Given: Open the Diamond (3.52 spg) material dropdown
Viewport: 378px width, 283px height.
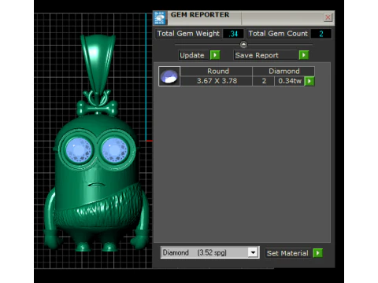Looking at the screenshot, I should (253, 252).
